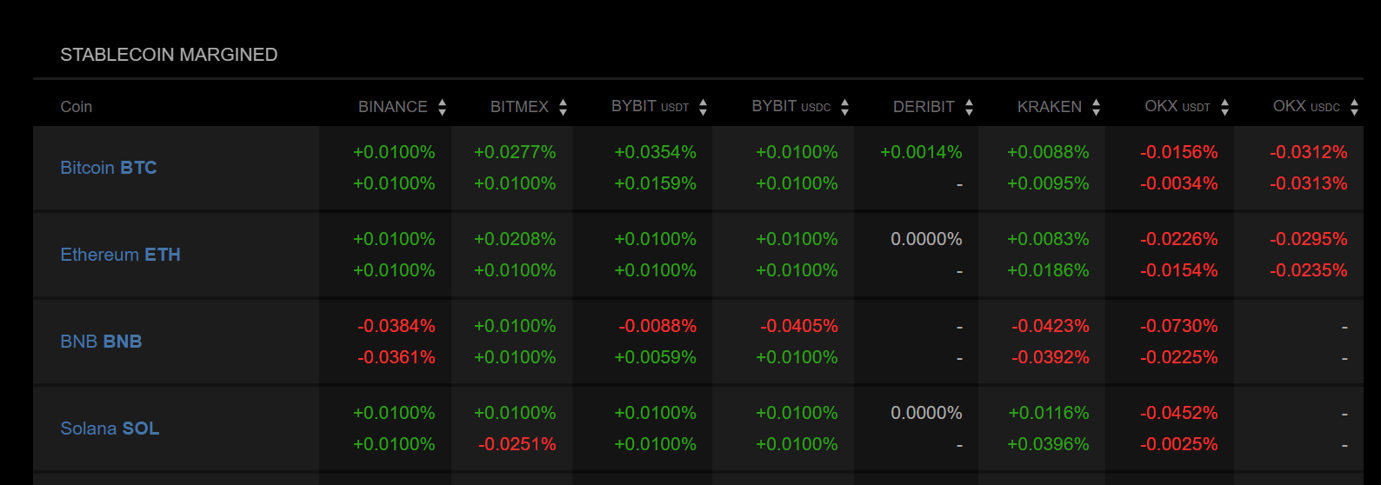Screen dimensions: 1381x485
Task: Open the Bitcoin BTC link
Action: [109, 168]
